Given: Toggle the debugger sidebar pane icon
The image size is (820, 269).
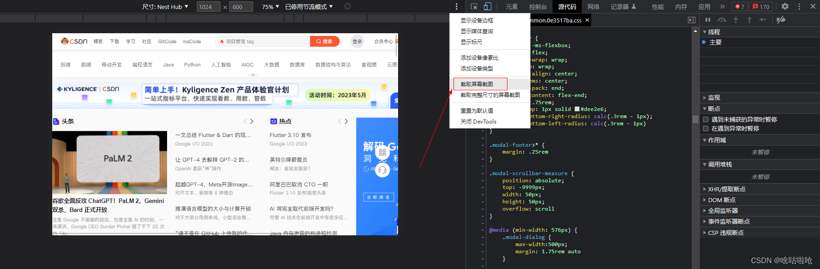Looking at the screenshot, I should (x=692, y=20).
